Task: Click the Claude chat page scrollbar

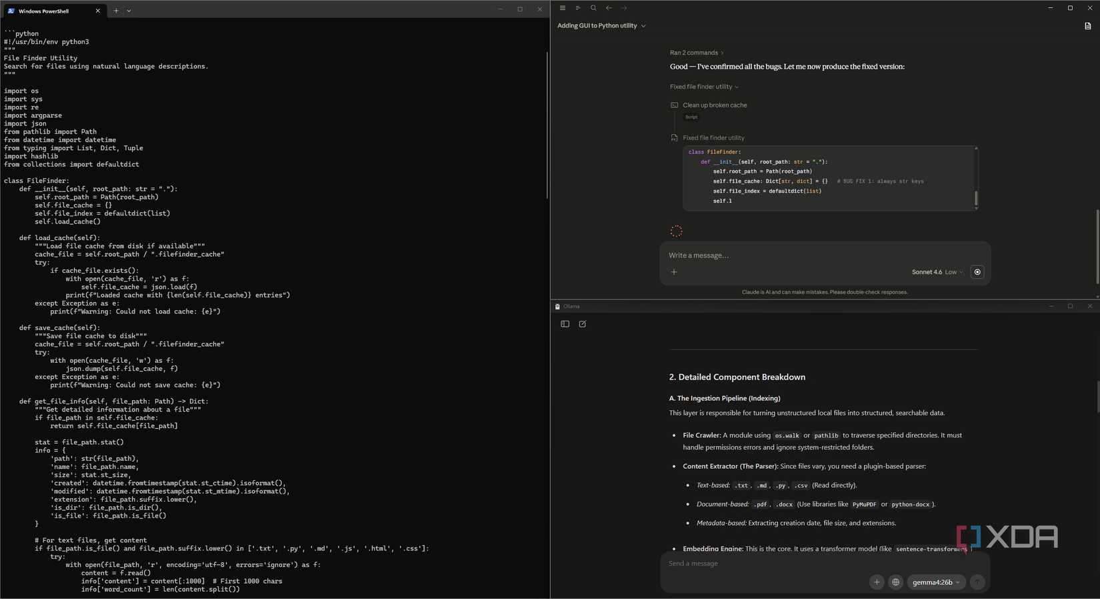Action: click(x=1097, y=247)
